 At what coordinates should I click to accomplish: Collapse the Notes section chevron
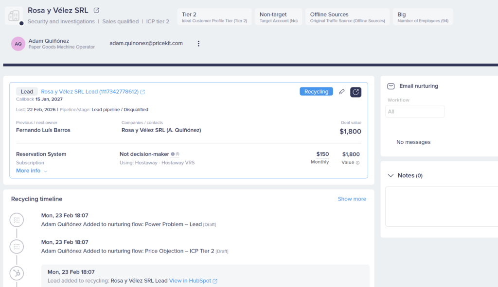click(390, 175)
